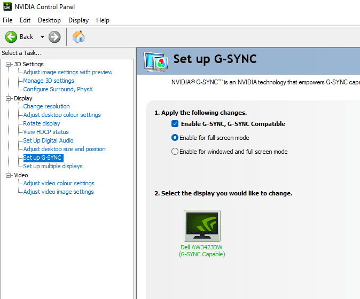
Task: Click the Dell AW3423DW (G-SYNC Capable) label
Action: 202,251
